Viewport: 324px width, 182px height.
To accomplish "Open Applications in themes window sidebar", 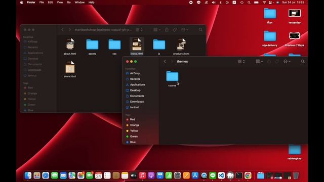I will click(138, 84).
